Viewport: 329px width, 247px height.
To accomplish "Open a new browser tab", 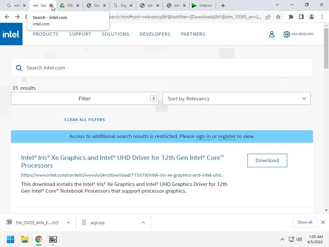I will point(223,5).
